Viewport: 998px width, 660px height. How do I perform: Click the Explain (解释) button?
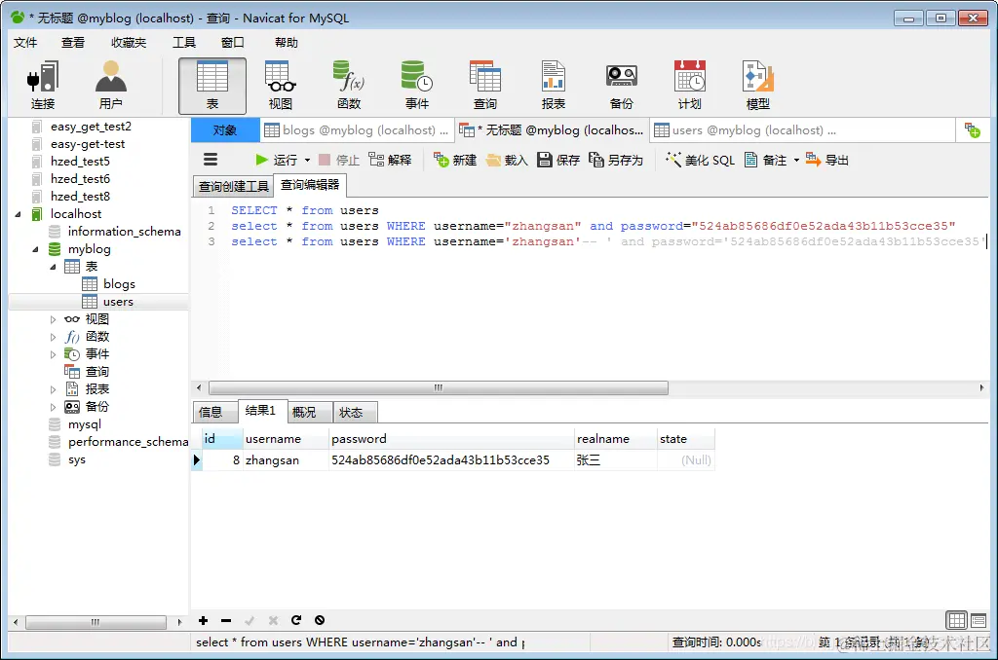pos(390,160)
